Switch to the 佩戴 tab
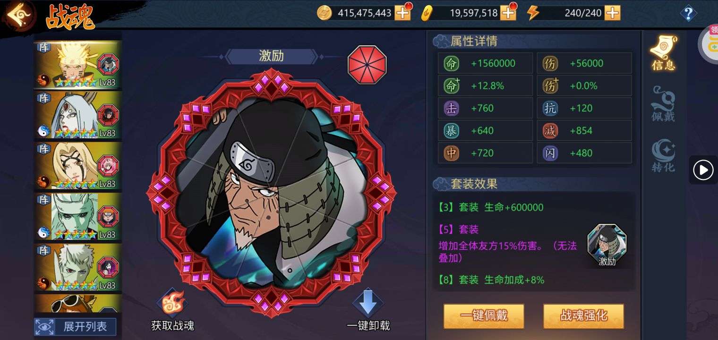718x340 pixels. (663, 103)
